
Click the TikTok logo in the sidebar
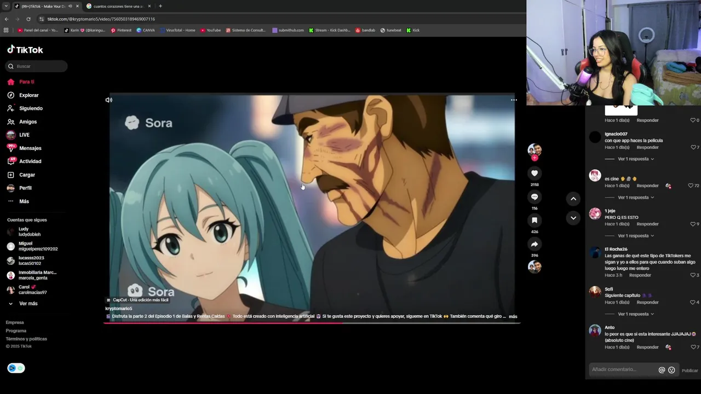pos(25,50)
